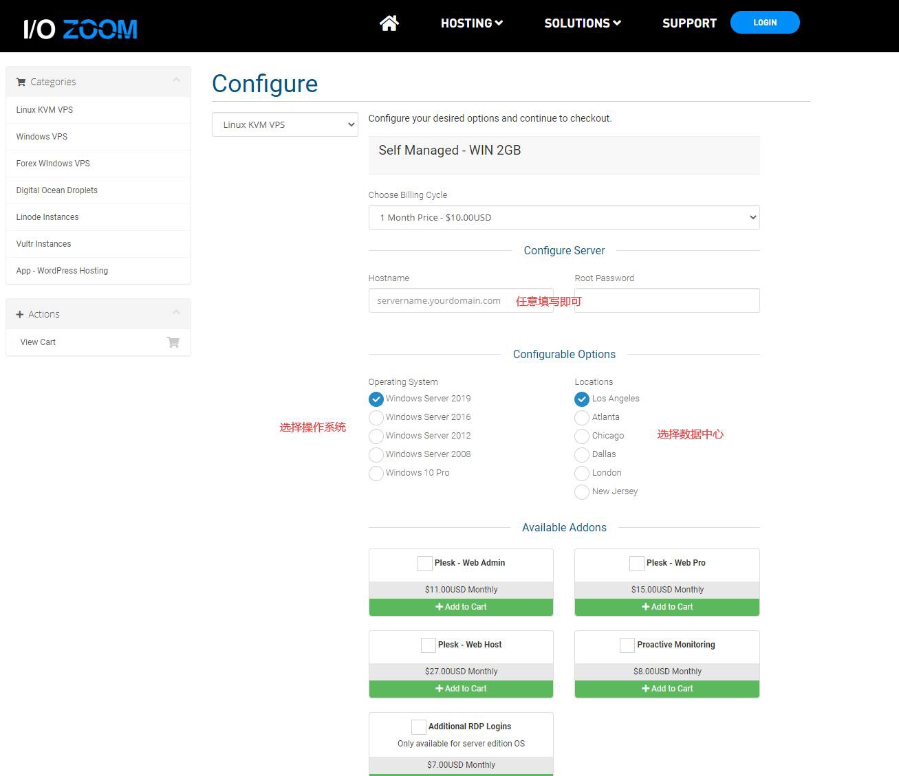The image size is (899, 776).
Task: Click the $8.00USD Monthly price text
Action: click(668, 672)
